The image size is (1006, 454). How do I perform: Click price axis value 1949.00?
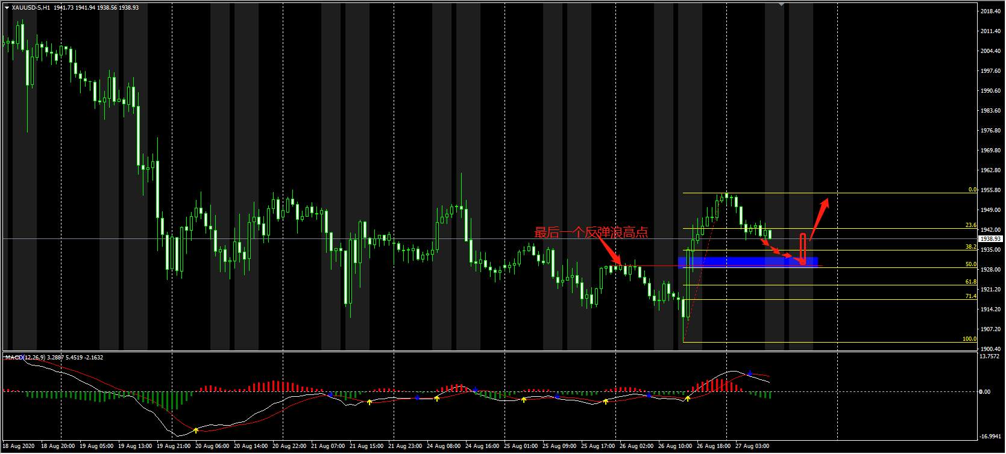pos(991,210)
